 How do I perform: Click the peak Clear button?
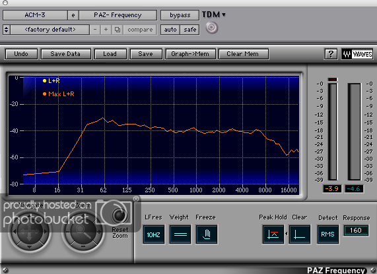click(300, 234)
